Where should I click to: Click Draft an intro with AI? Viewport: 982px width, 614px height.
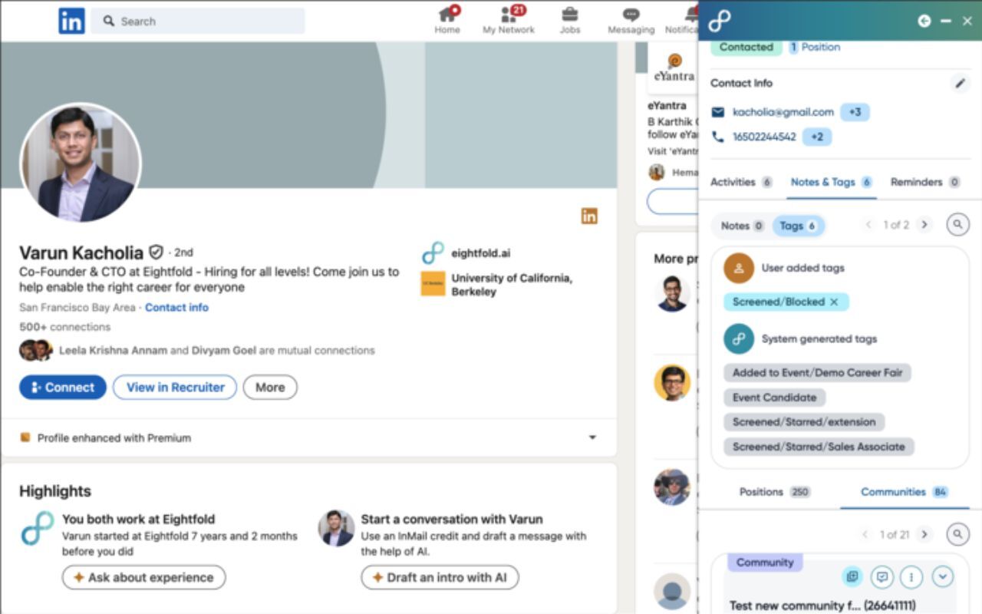tap(440, 577)
